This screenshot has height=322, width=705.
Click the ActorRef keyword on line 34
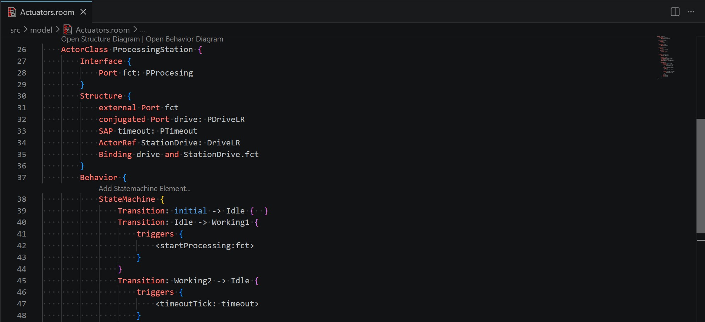pos(117,143)
